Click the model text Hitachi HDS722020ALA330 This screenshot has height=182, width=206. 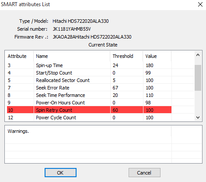[x=80, y=21]
